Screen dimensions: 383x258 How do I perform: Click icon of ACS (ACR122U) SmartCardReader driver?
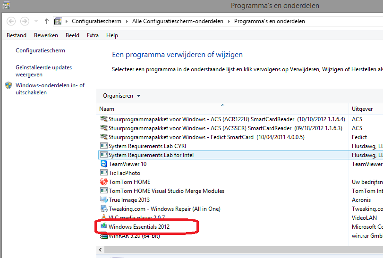click(x=104, y=119)
